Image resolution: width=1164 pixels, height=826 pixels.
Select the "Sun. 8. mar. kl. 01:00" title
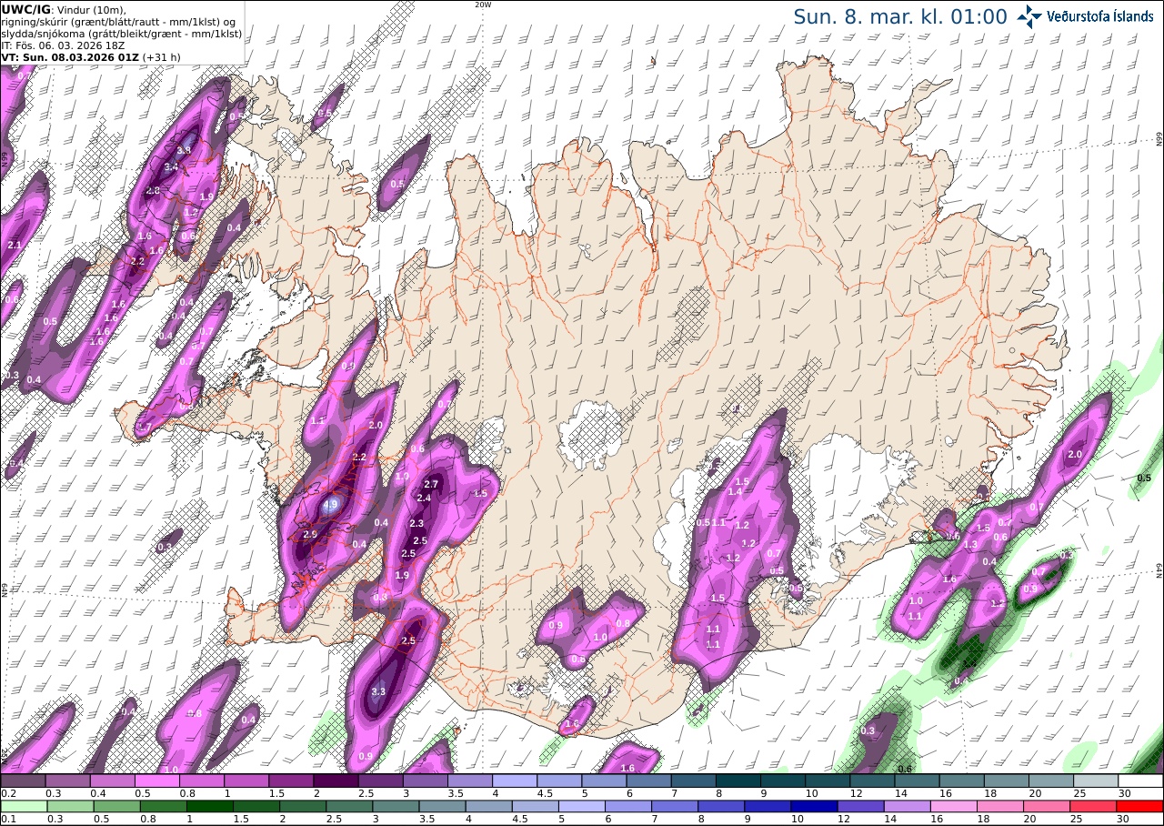click(900, 16)
